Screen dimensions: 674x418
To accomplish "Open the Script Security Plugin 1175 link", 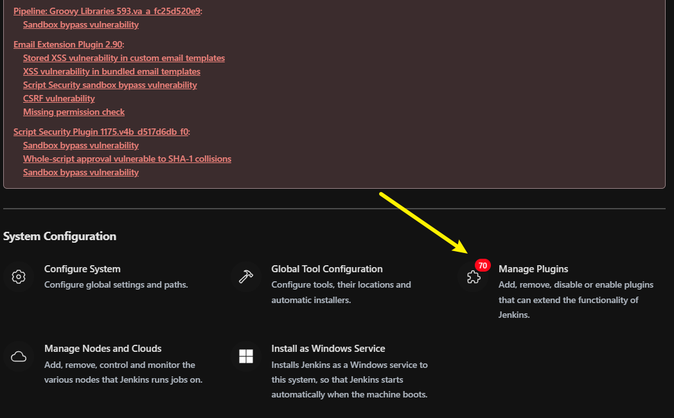I will pos(101,132).
